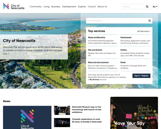The image size is (161, 129).
Task: Open the Pets and Animals link
Action: 95,50
